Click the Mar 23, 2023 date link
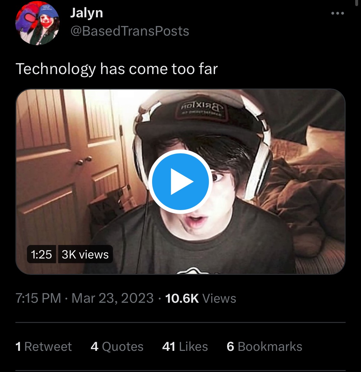361x372 pixels. tap(113, 298)
